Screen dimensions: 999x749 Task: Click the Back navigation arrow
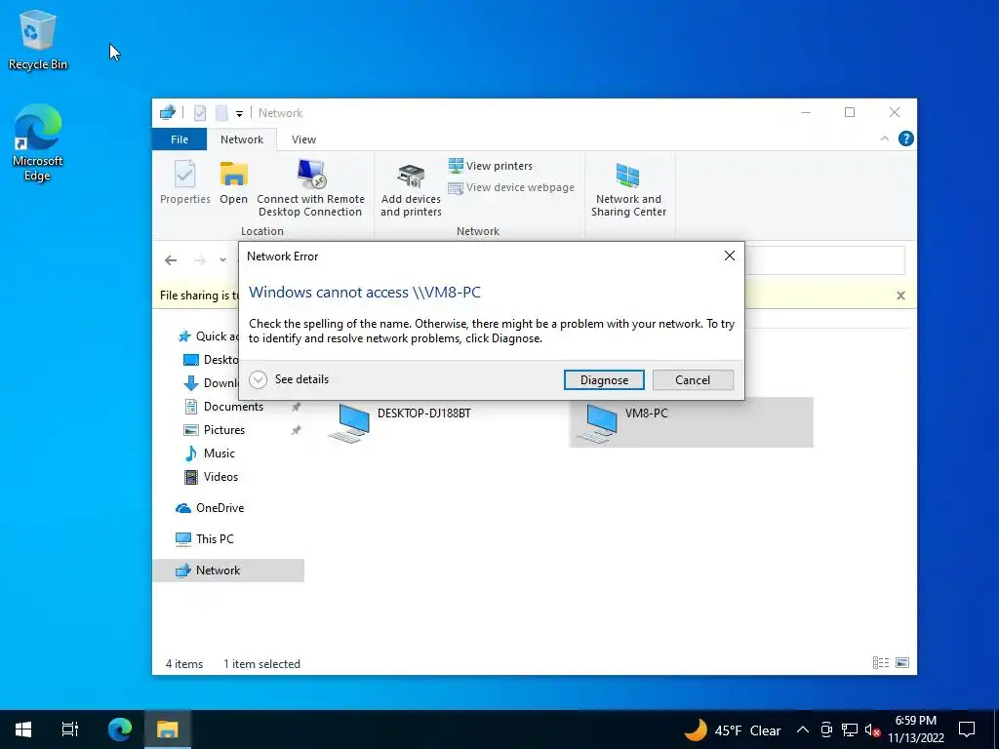point(170,259)
